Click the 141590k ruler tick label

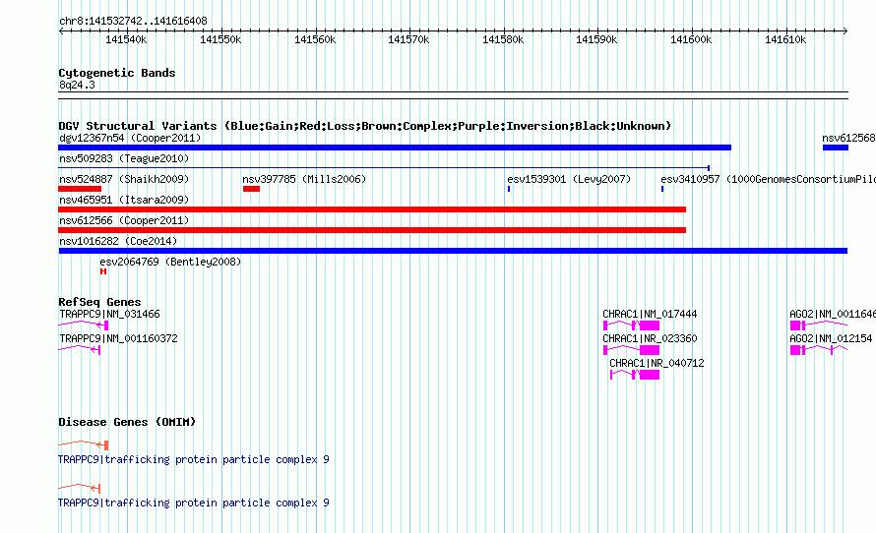pyautogui.click(x=596, y=39)
